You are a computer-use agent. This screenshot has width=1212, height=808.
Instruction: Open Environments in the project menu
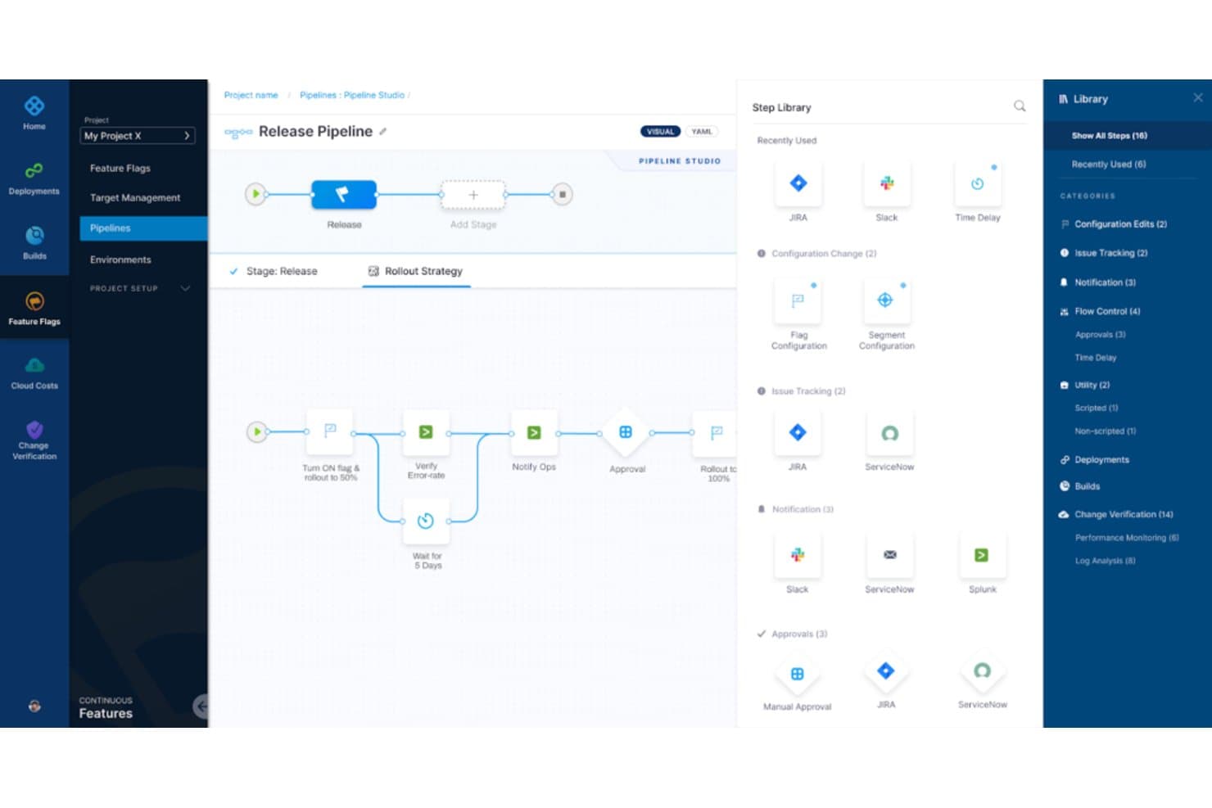(120, 260)
